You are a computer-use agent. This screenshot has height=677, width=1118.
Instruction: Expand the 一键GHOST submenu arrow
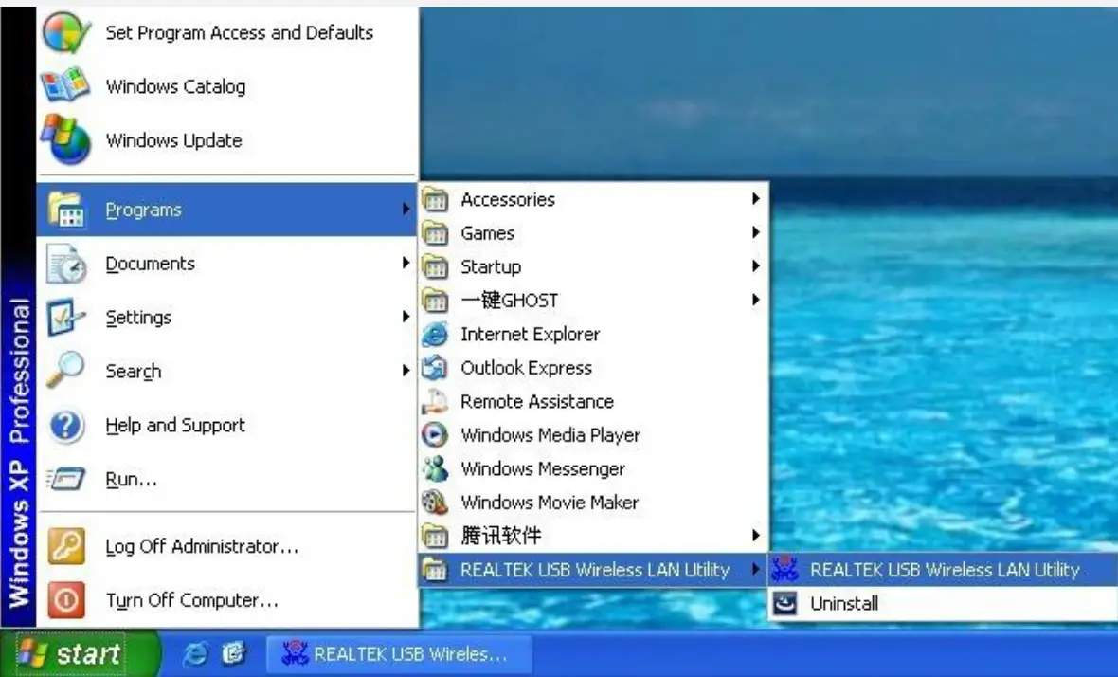pos(756,300)
